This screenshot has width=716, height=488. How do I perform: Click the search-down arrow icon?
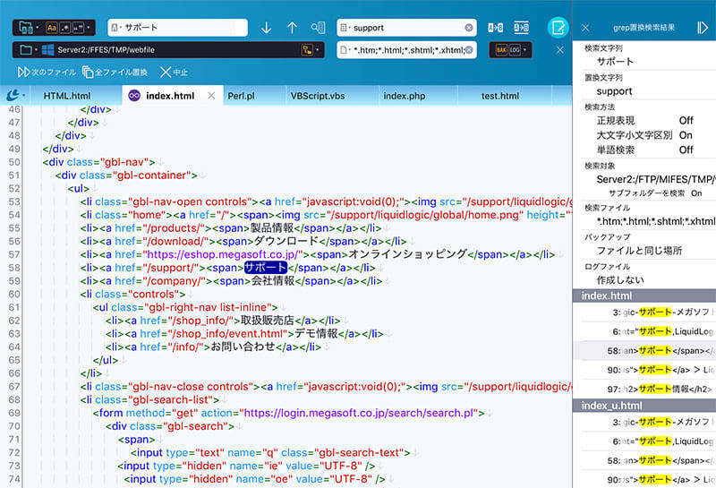point(266,28)
